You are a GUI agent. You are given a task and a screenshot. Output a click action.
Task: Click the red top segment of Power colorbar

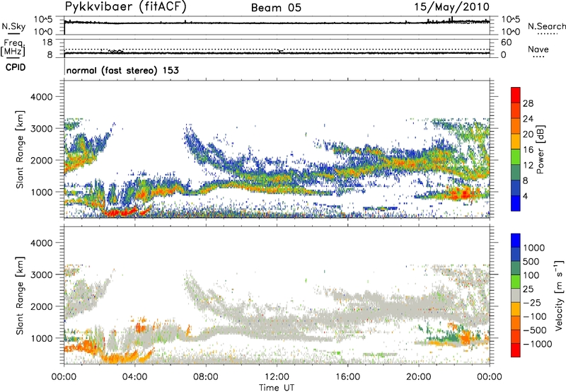click(516, 96)
